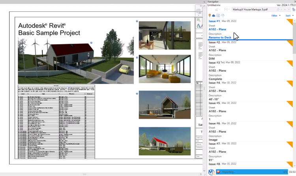Click A102 - Plans sheet under Issue #4
Viewport: 296px width, 176px height.
tap(217, 91)
